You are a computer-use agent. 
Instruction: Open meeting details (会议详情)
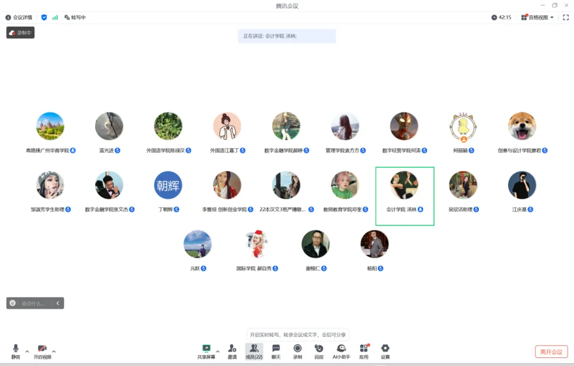(x=19, y=18)
